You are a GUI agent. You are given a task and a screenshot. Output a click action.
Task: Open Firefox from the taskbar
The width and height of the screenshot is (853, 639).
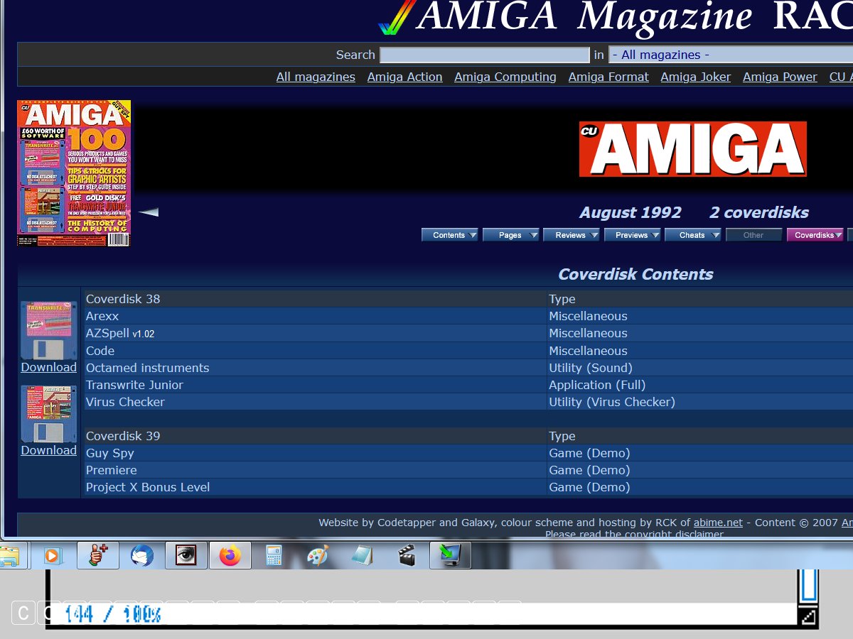(230, 555)
